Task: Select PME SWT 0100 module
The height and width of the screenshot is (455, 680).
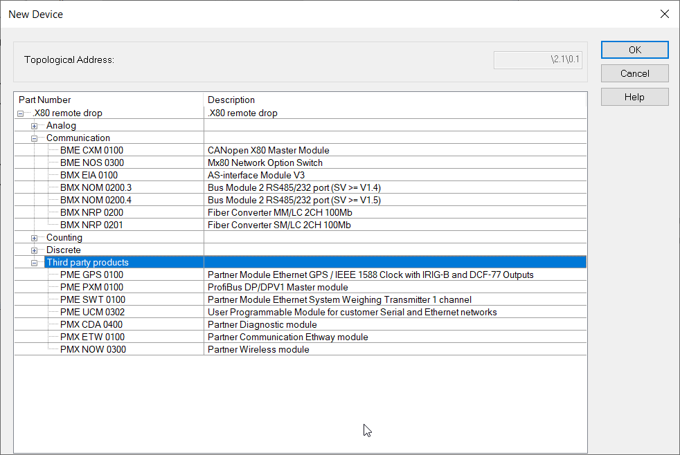Action: click(93, 299)
